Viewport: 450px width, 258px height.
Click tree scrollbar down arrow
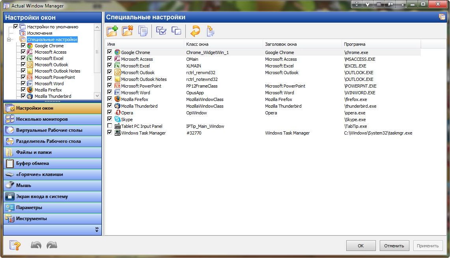point(97,96)
